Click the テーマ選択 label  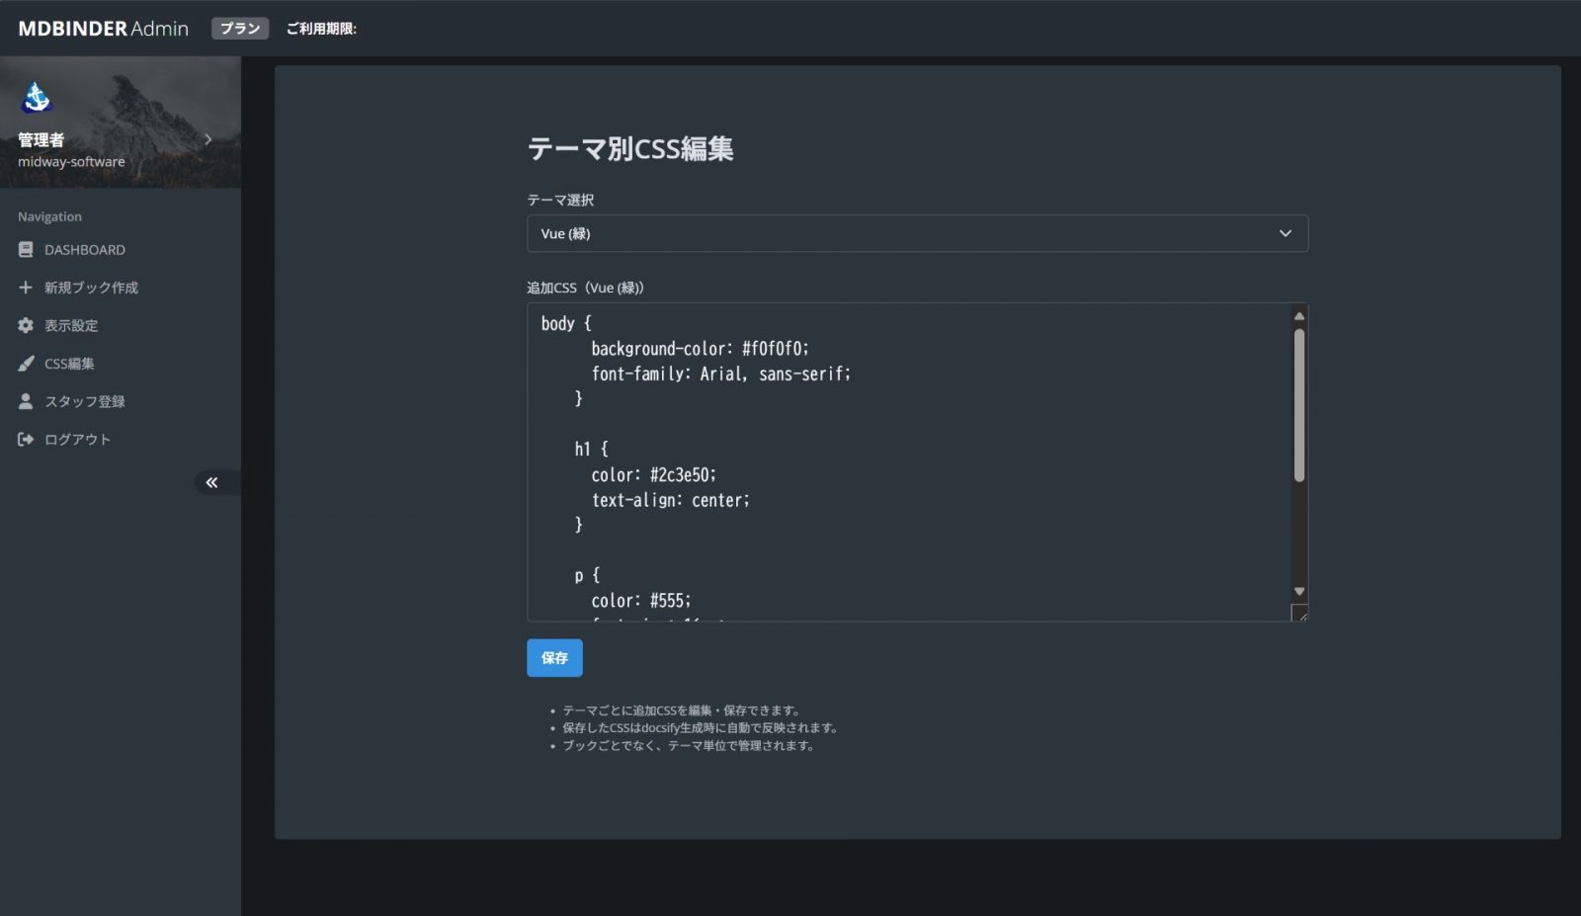coord(560,200)
